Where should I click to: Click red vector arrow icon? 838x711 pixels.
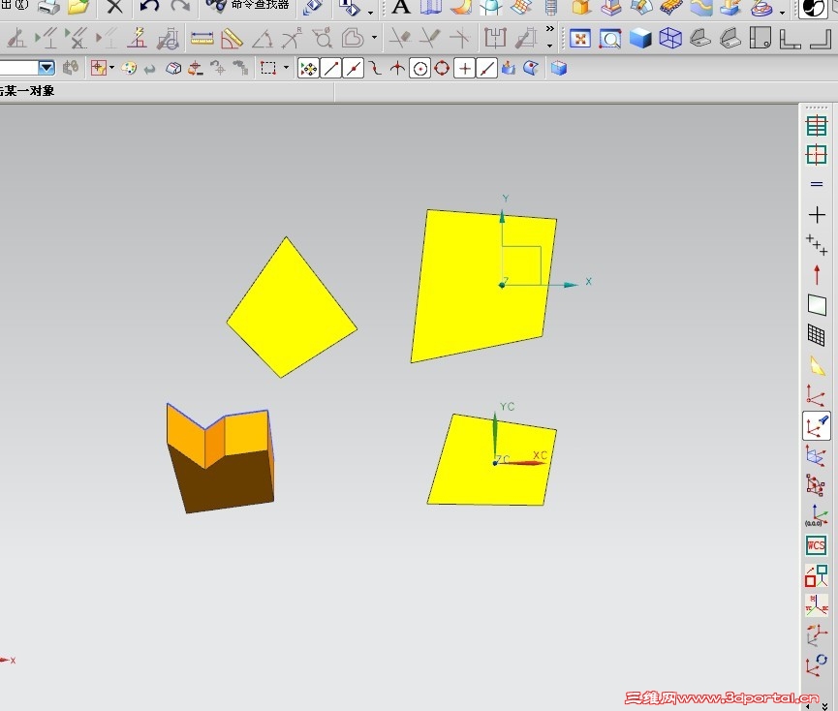pyautogui.click(x=817, y=274)
